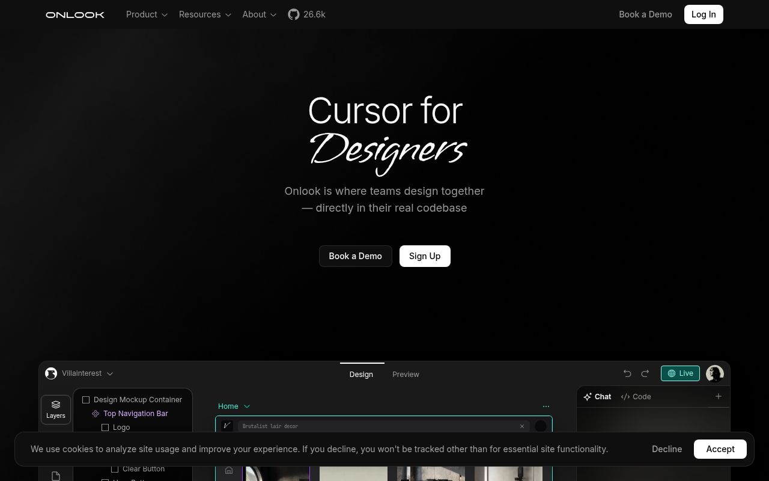Click the hero Book a Demo button

(355, 256)
